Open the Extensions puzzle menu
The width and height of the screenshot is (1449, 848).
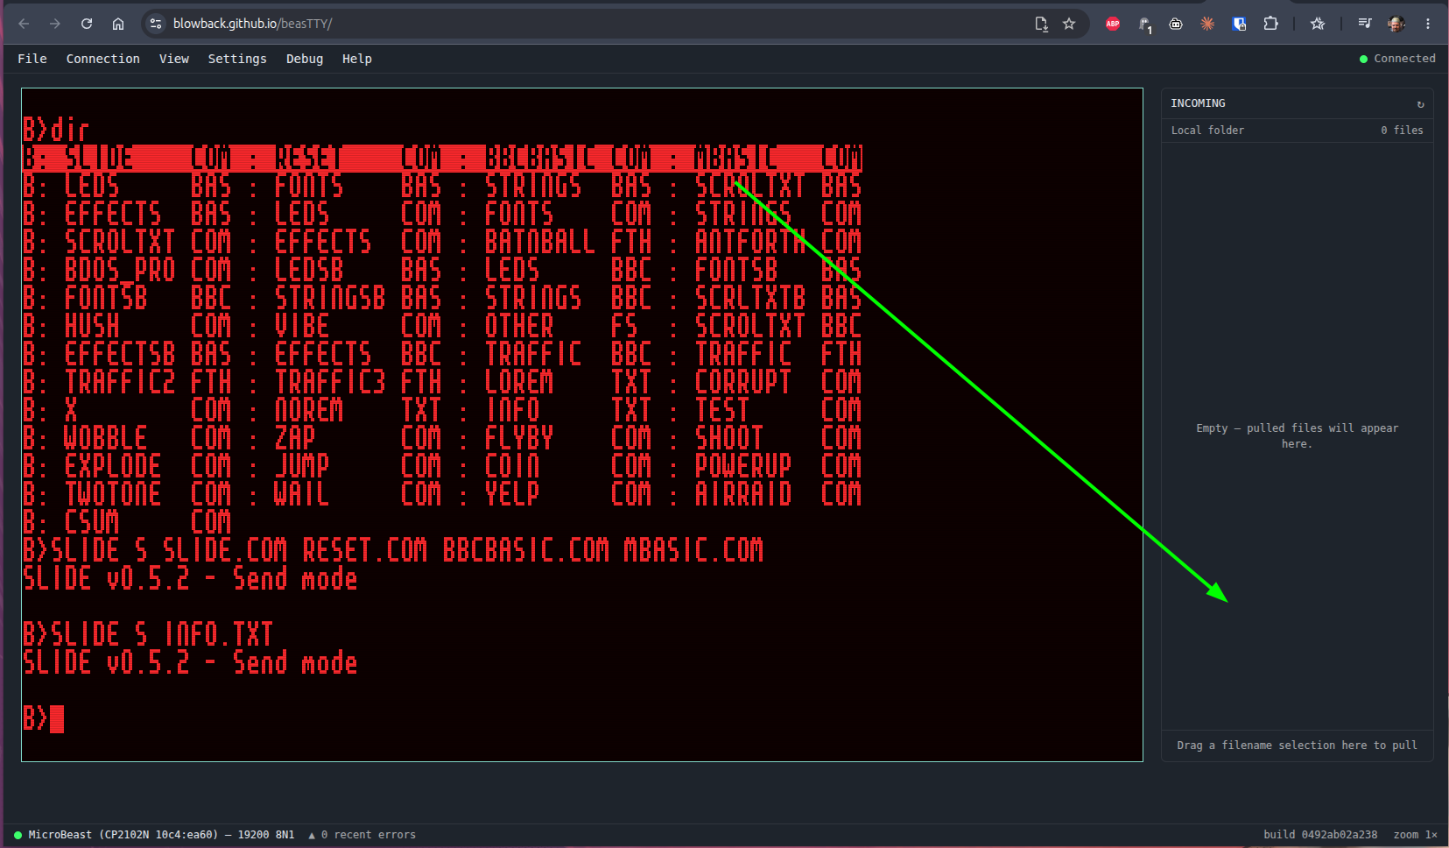pyautogui.click(x=1270, y=24)
